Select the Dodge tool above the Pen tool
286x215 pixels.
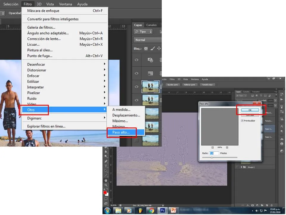[106, 156]
